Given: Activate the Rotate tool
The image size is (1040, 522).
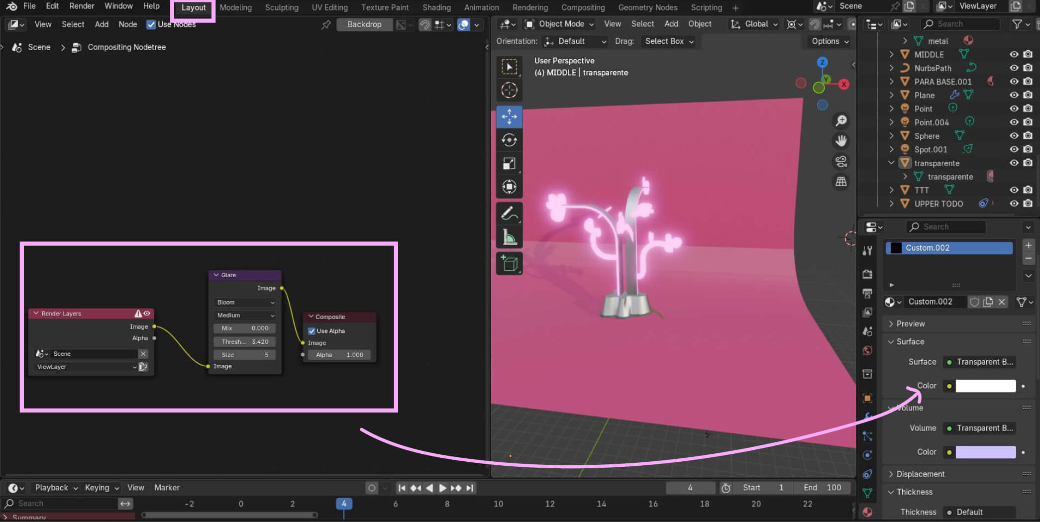Looking at the screenshot, I should point(509,140).
